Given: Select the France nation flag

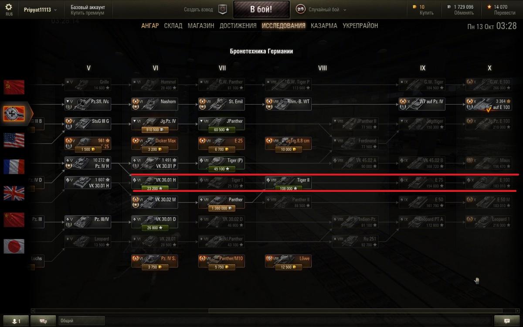Looking at the screenshot, I should point(14,167).
